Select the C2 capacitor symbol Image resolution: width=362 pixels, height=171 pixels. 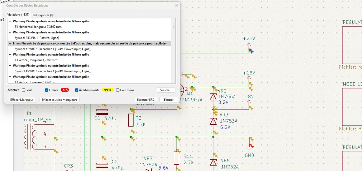(x=102, y=165)
